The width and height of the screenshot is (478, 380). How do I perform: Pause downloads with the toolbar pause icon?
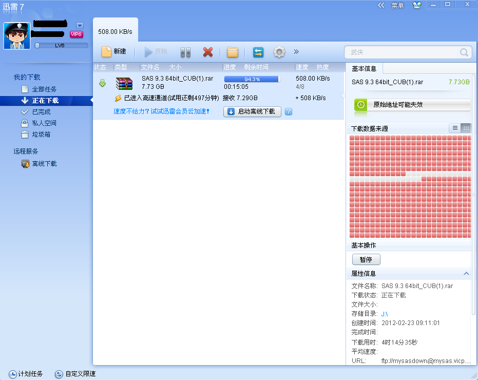(x=185, y=52)
